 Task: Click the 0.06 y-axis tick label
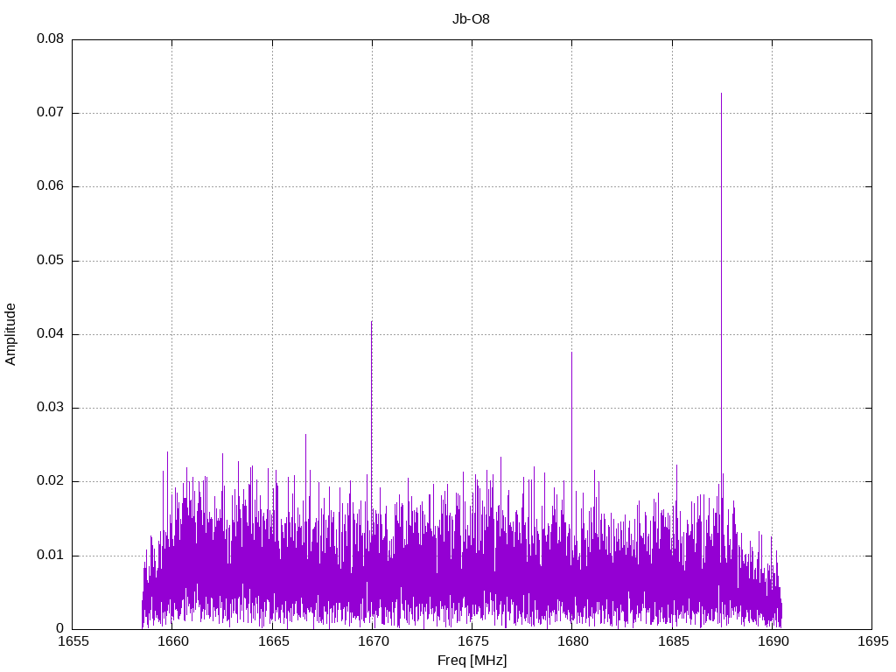tap(50, 186)
